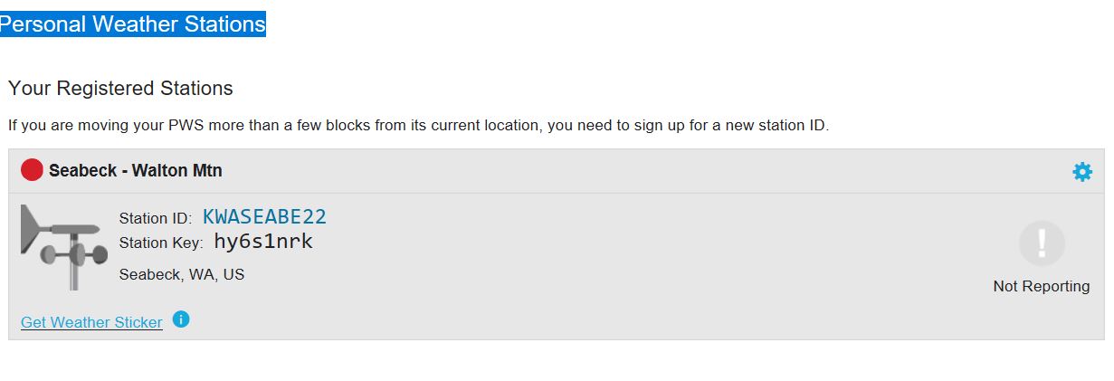1114x381 pixels.
Task: Click the Not Reporting status text
Action: (1042, 286)
